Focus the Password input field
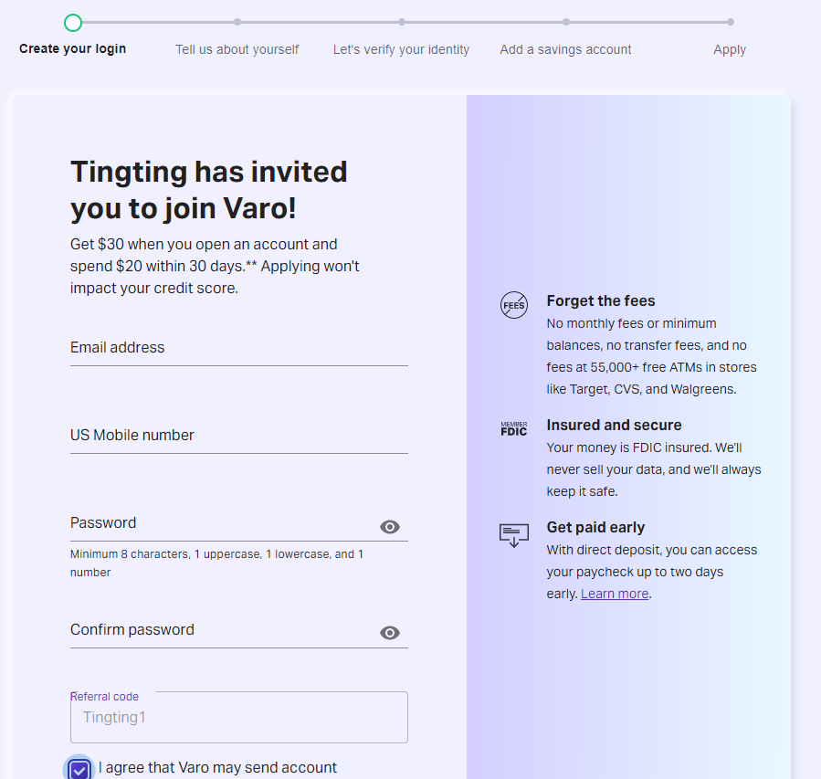Image resolution: width=821 pixels, height=779 pixels. pyautogui.click(x=223, y=523)
